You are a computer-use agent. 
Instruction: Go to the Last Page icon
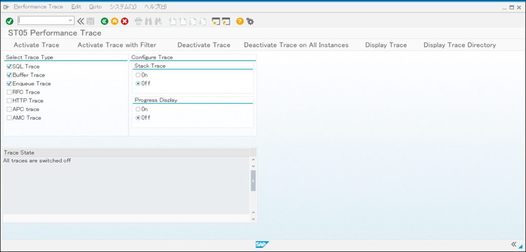202,21
